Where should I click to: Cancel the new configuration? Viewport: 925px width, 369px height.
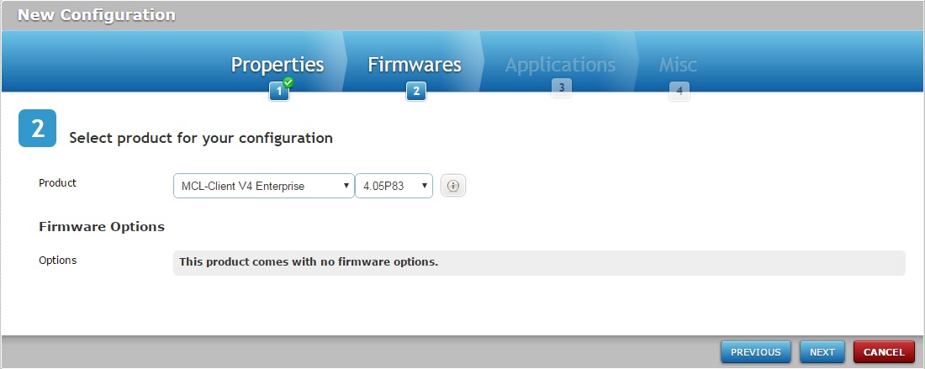point(885,352)
